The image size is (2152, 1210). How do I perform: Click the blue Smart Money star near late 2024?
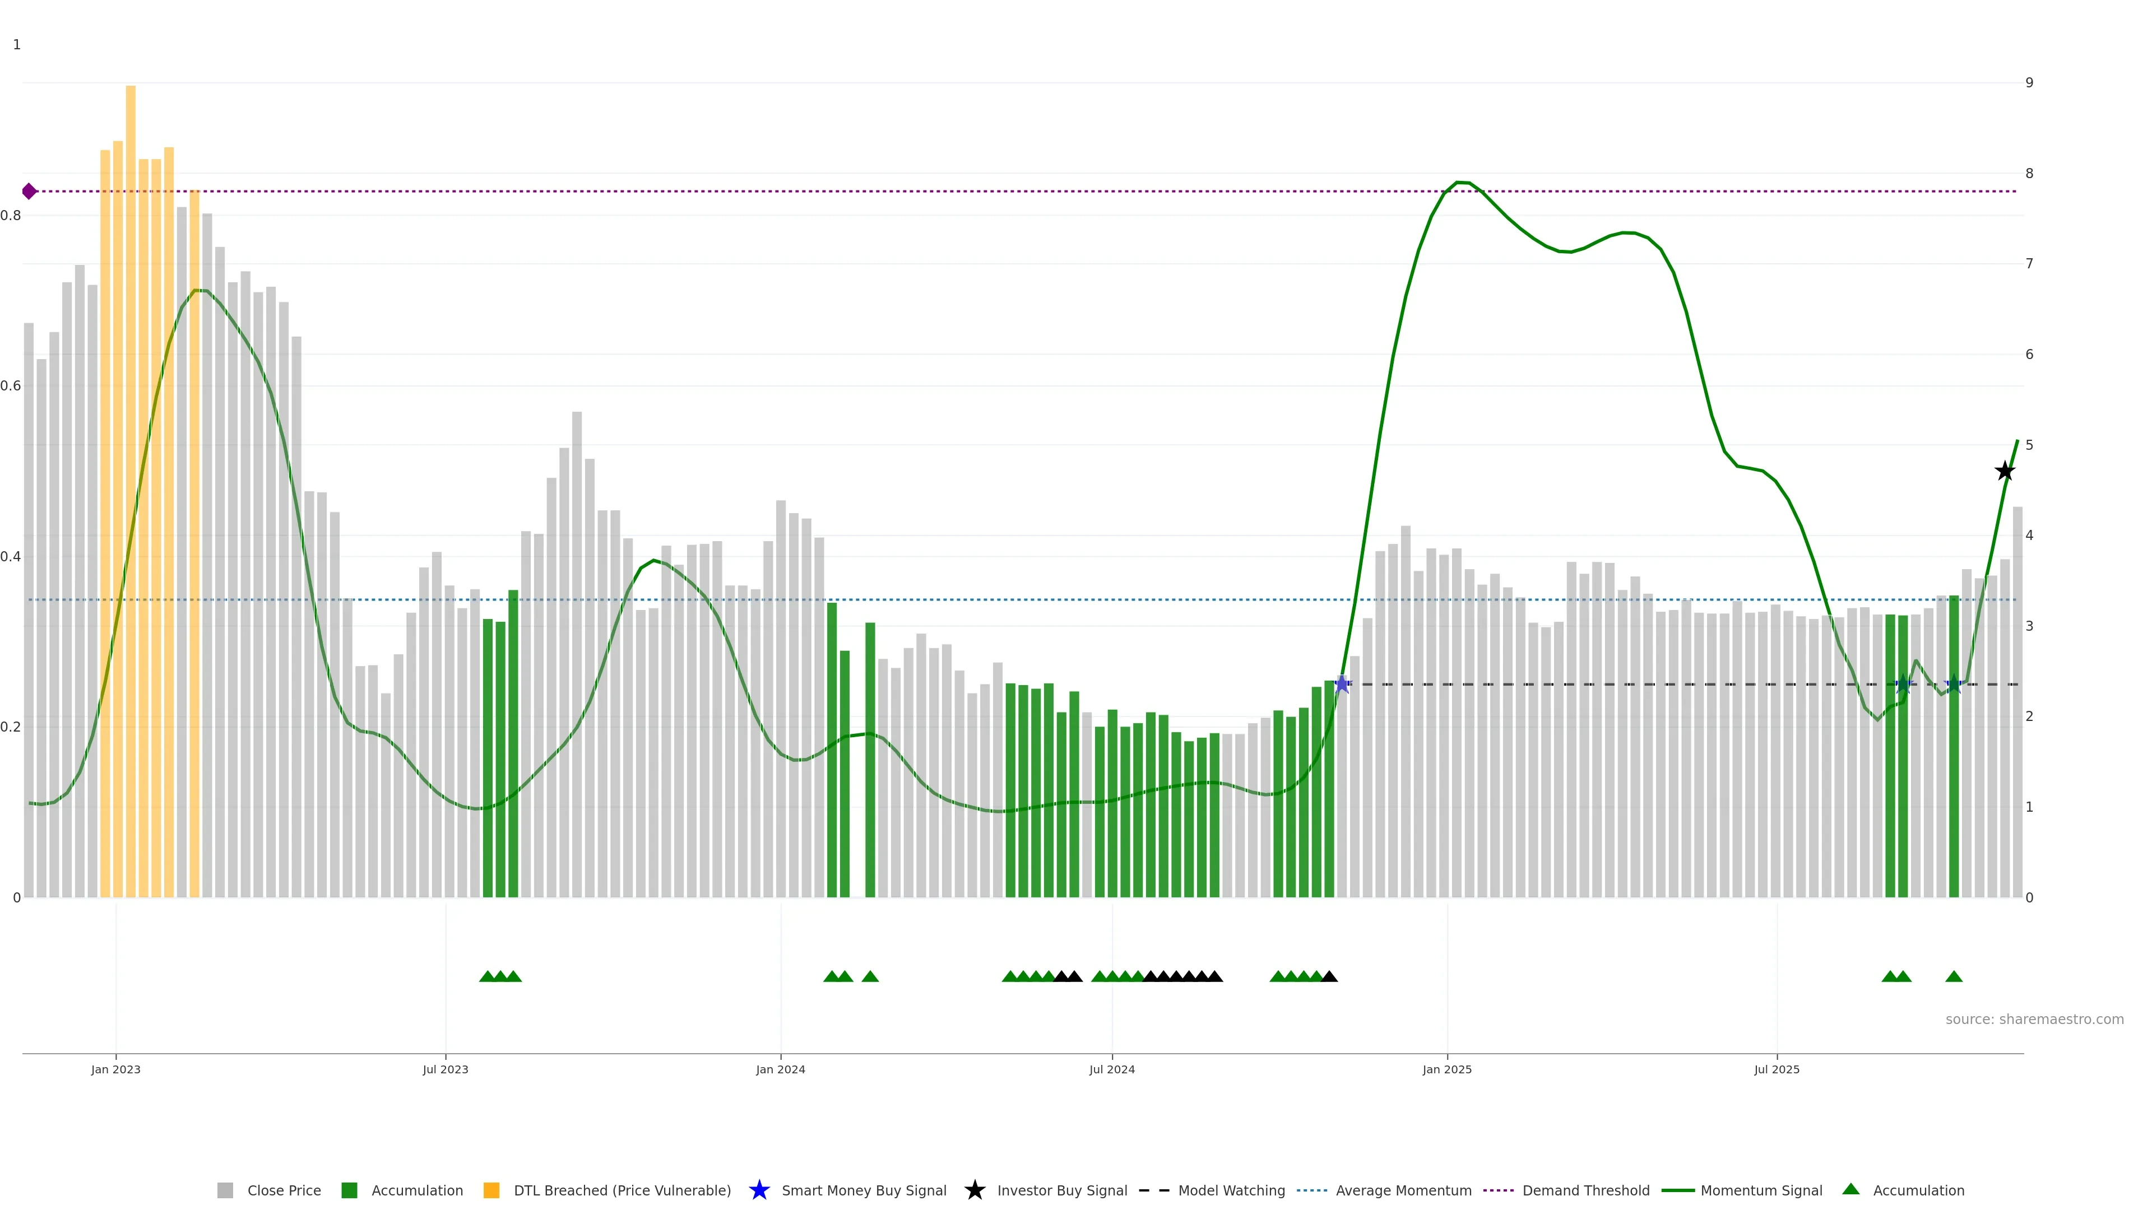click(x=1342, y=685)
